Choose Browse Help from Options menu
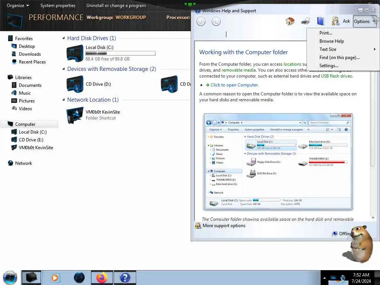The image size is (380, 285). click(x=343, y=41)
